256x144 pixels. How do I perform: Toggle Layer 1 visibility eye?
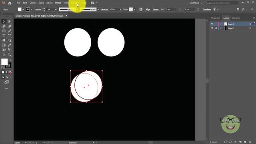pos(212,28)
